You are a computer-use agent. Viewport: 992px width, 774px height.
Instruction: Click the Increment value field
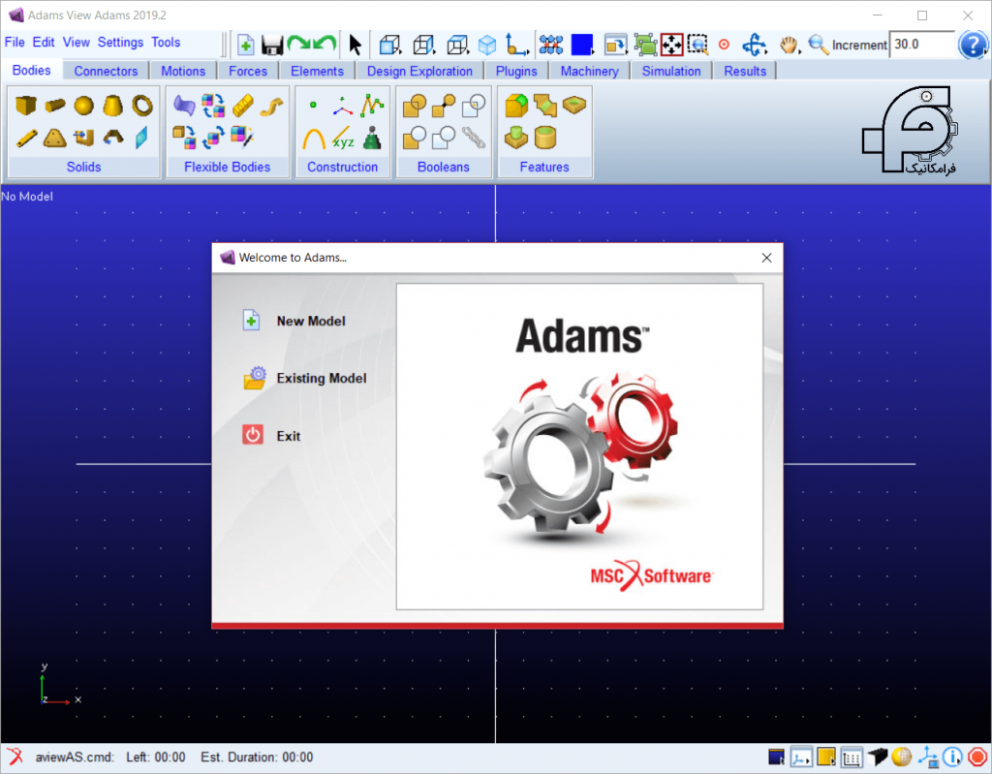tap(922, 45)
